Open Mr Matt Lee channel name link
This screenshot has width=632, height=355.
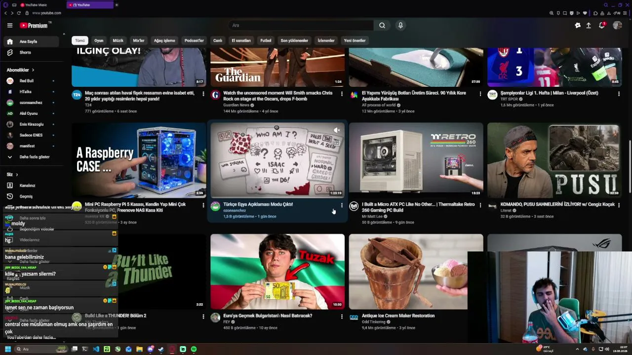point(372,216)
